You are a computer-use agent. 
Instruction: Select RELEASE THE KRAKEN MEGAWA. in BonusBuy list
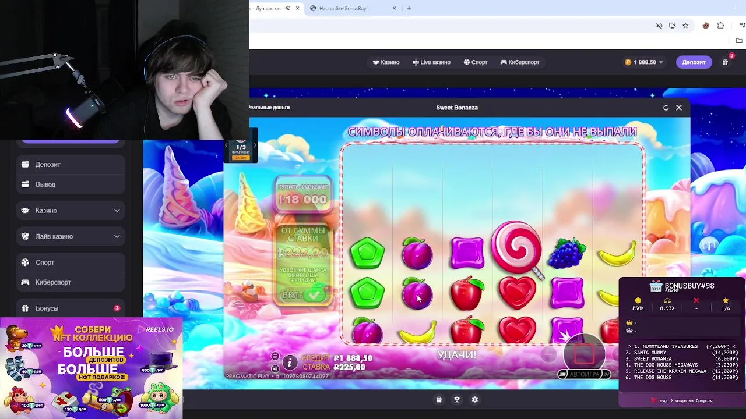pos(681,371)
